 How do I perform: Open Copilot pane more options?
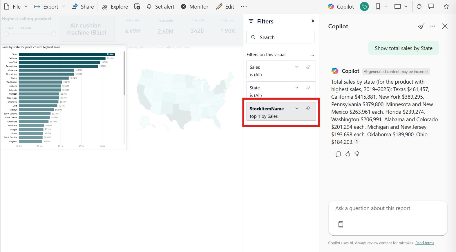433,26
